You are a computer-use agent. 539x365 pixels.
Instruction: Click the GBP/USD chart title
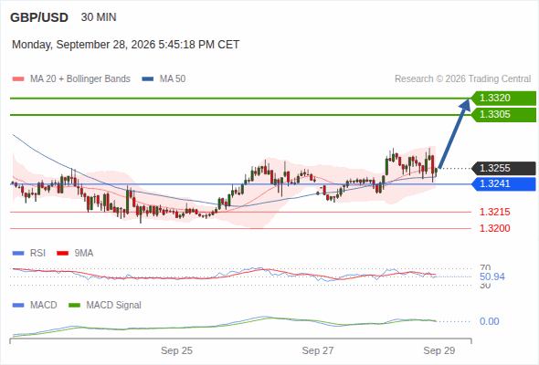coord(39,17)
